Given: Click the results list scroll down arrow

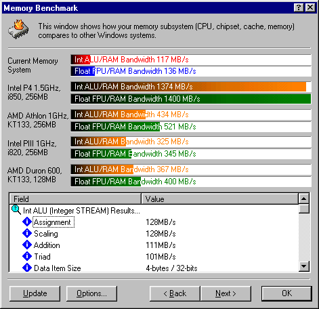Looking at the screenshot, I should 304,266.
